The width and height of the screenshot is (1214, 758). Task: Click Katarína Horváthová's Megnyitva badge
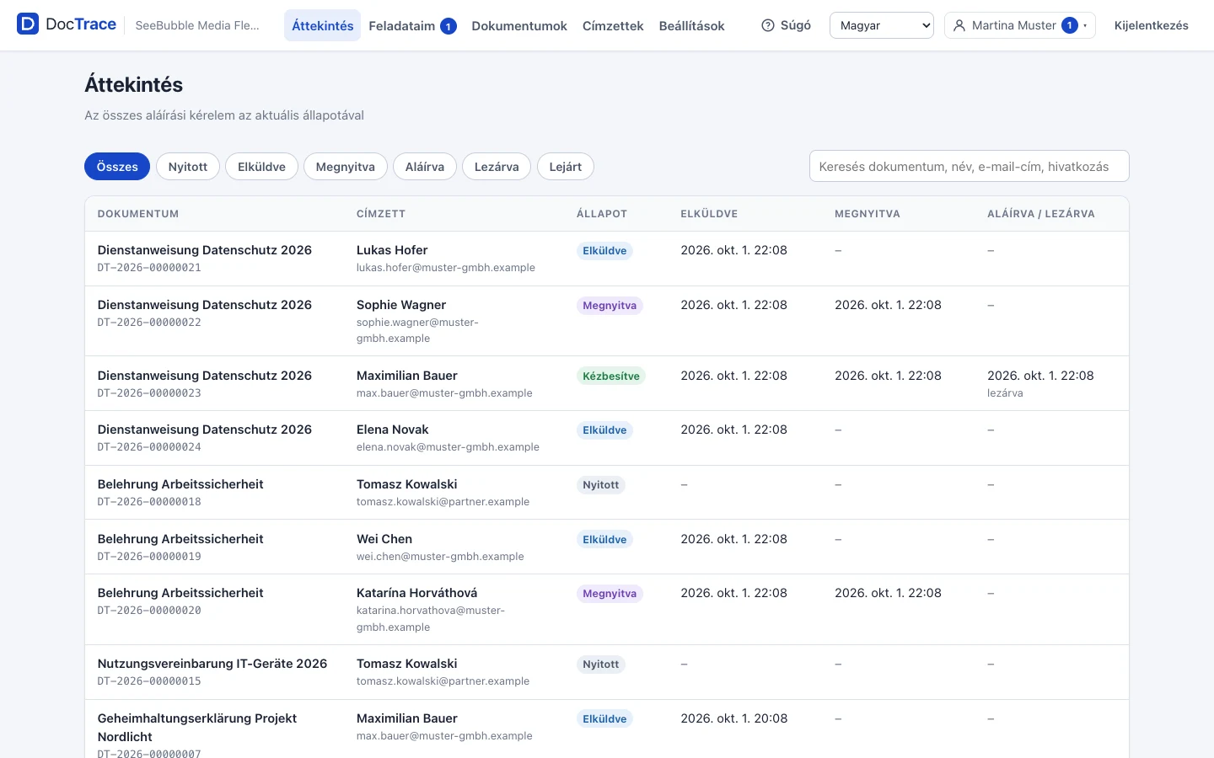coord(610,594)
